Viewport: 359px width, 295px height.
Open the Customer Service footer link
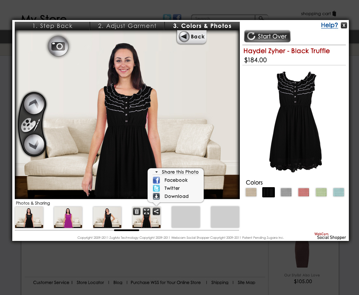[x=51, y=282]
